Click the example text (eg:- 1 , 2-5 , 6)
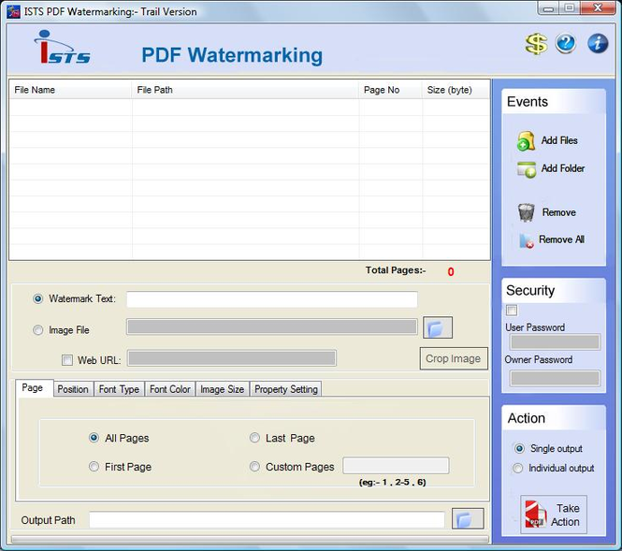Image resolution: width=622 pixels, height=551 pixels. [392, 483]
